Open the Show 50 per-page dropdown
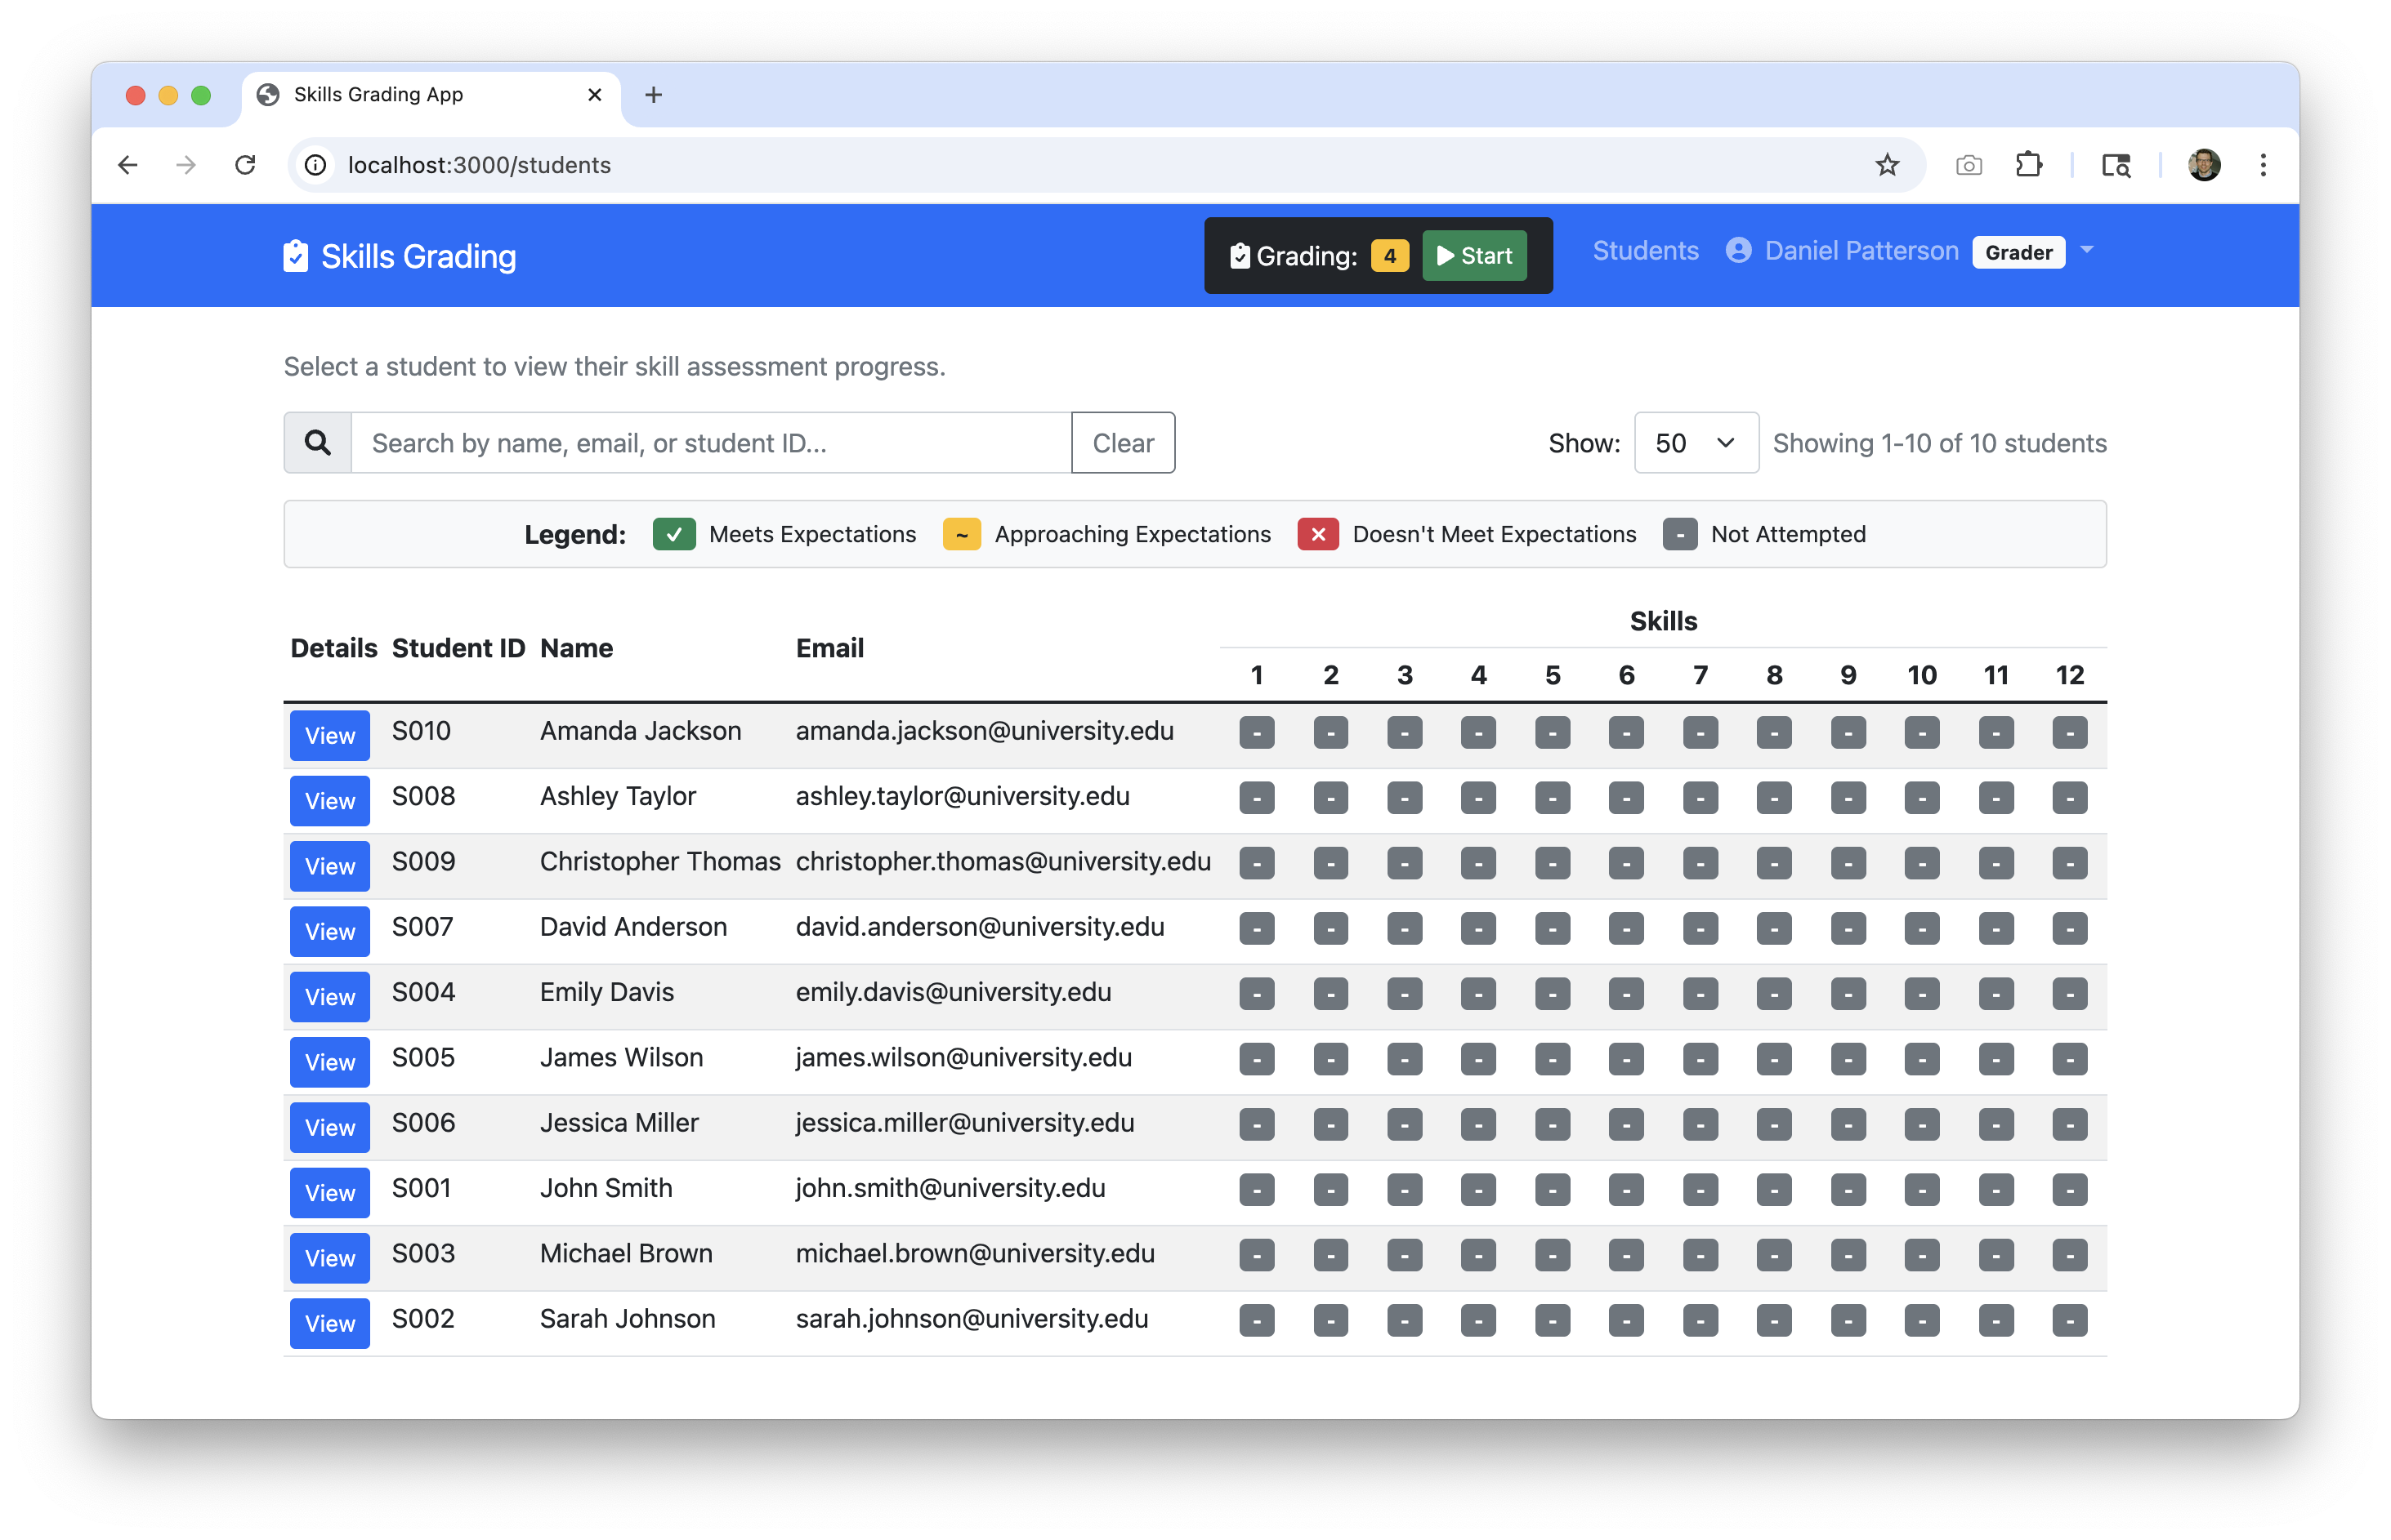Screen dimensions: 2391x1540 [1696, 443]
